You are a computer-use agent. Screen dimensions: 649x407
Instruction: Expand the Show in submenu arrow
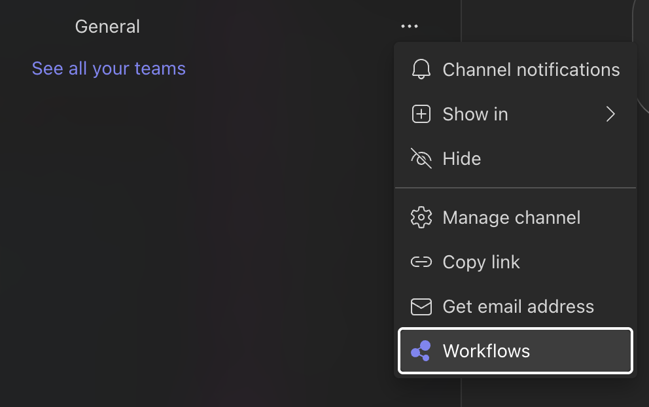[x=610, y=114]
